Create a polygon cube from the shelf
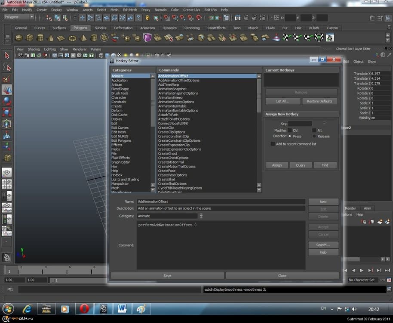 click(x=30, y=38)
